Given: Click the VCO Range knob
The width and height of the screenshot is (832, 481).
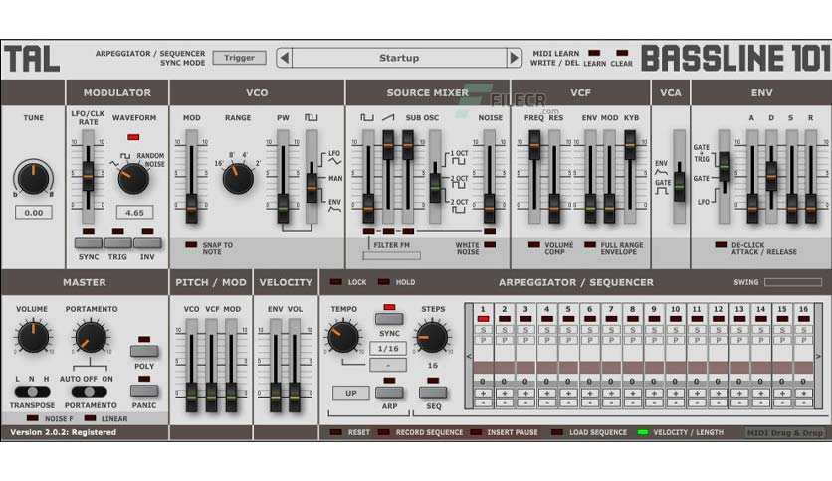Looking at the screenshot, I should click(x=238, y=179).
